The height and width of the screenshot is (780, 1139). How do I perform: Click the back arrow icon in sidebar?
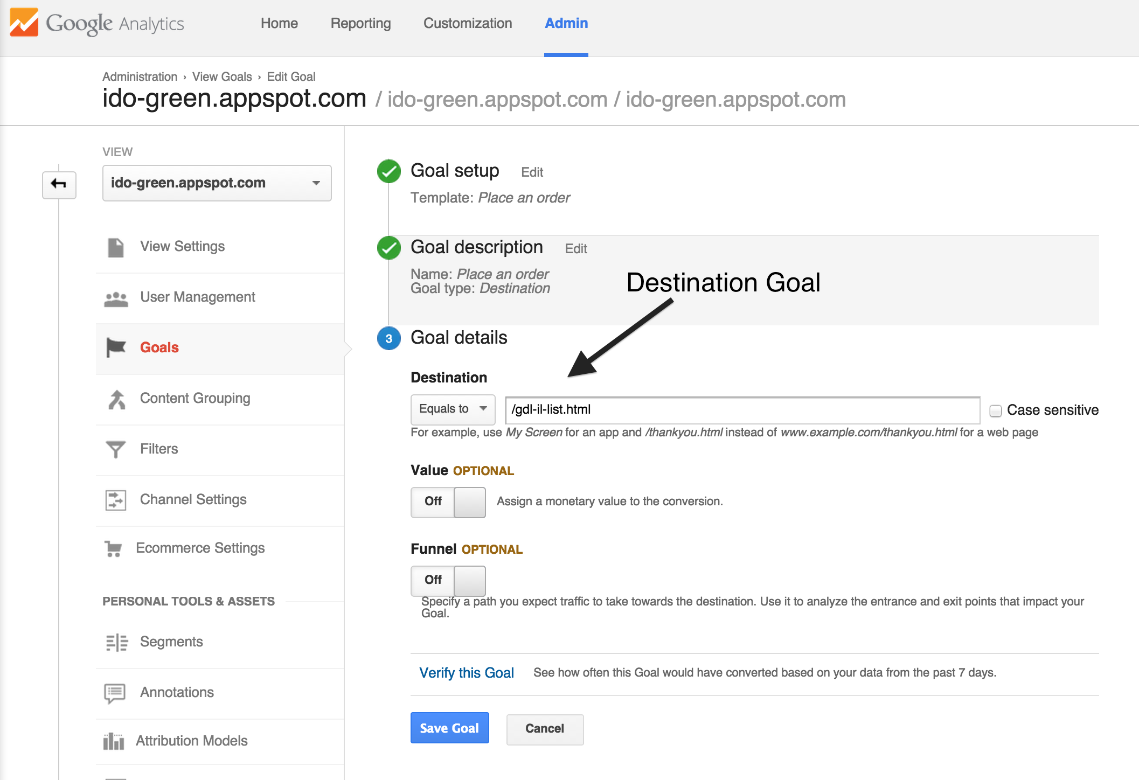pos(59,184)
